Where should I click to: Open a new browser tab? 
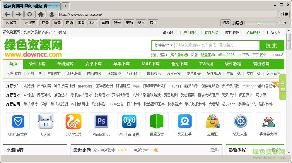click(66, 6)
